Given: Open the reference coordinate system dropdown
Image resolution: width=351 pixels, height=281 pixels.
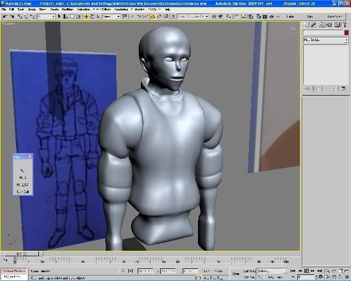Looking at the screenshot, I should tap(111, 16).
